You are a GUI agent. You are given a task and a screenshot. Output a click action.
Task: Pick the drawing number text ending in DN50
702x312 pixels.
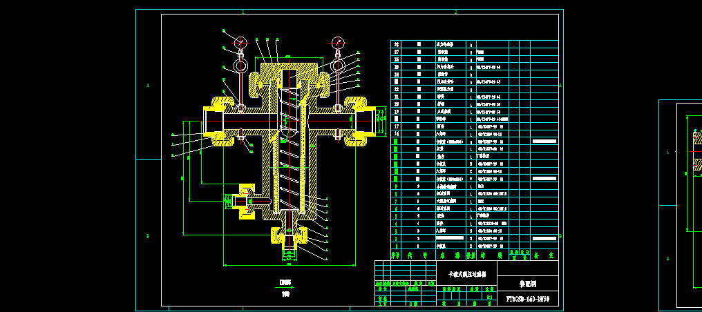[x=528, y=299]
